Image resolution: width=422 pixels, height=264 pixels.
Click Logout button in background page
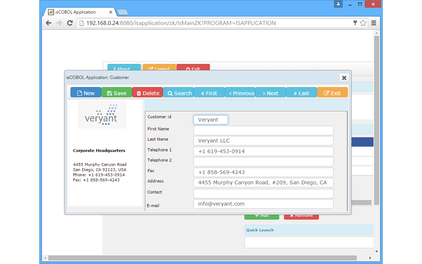(x=159, y=67)
